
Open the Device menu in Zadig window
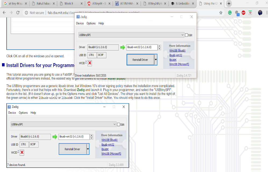(x=80, y=23)
